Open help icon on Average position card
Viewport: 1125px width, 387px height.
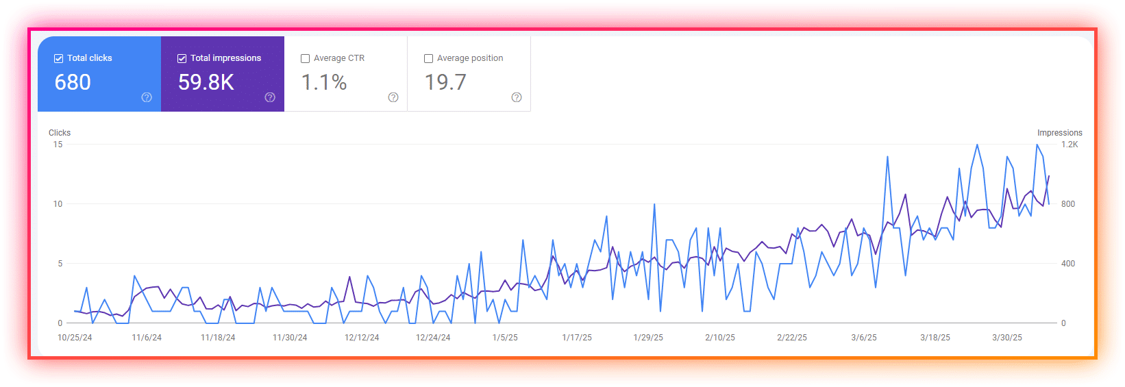click(517, 97)
